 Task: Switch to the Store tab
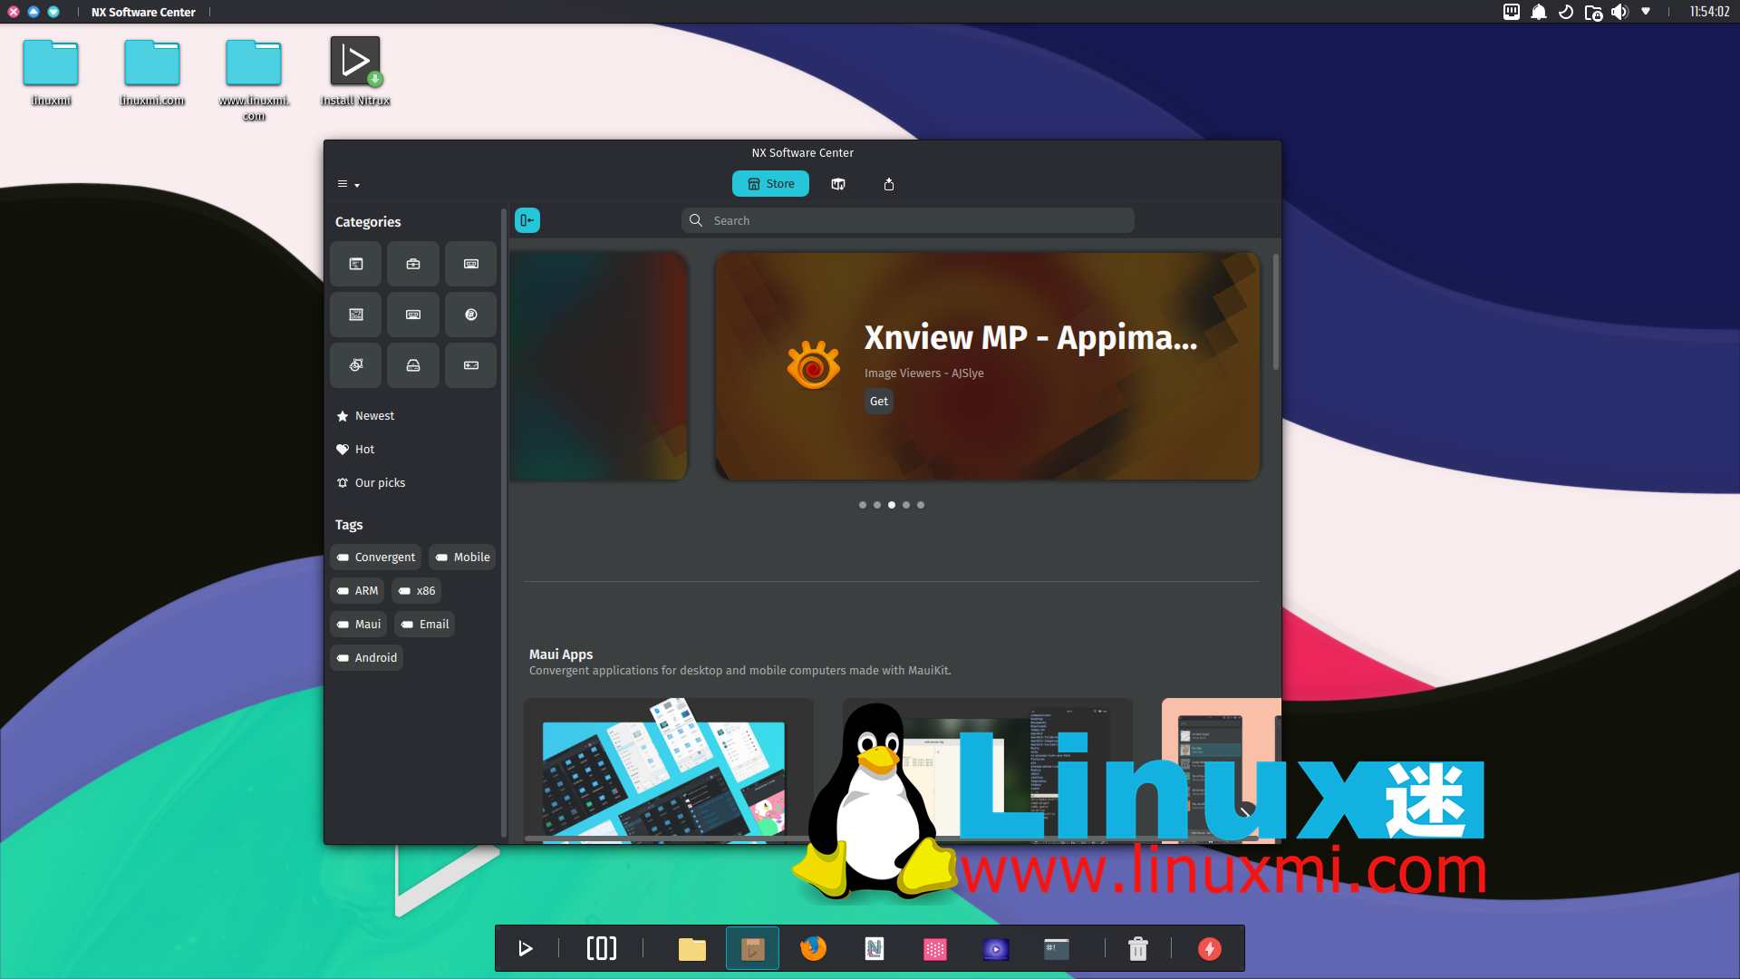[770, 184]
